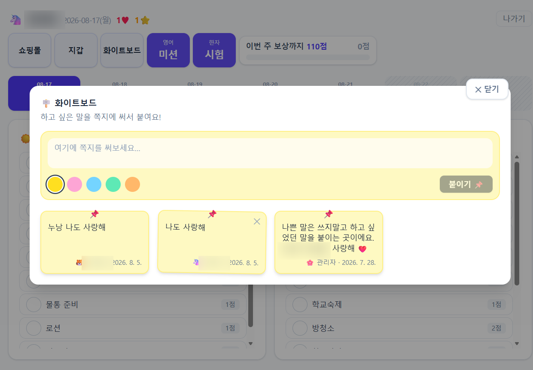Select the yellow note color
This screenshot has height=370, width=533.
point(55,184)
